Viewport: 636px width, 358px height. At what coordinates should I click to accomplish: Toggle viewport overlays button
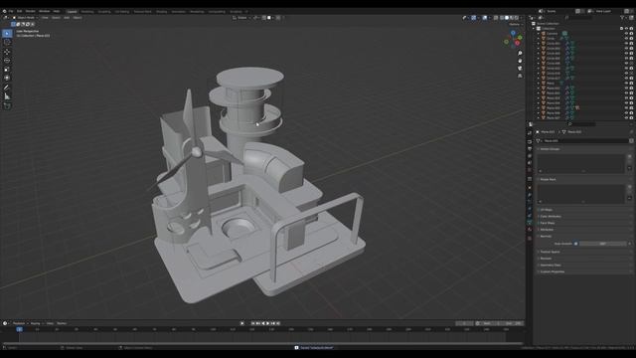(485, 18)
